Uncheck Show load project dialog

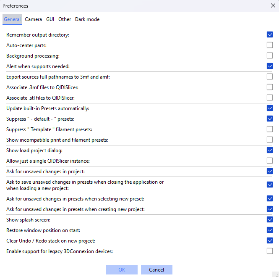coord(270,150)
